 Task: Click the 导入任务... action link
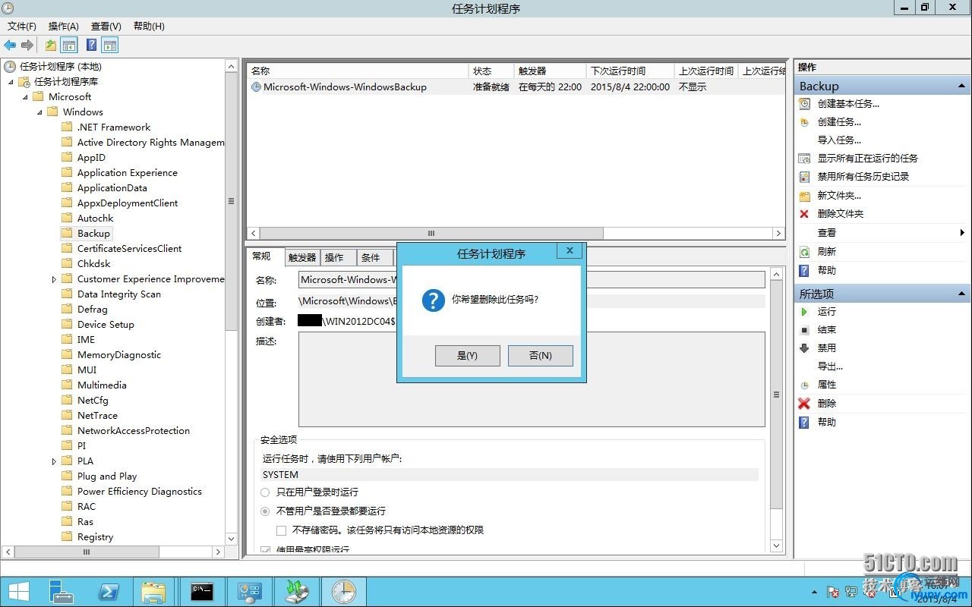(839, 140)
